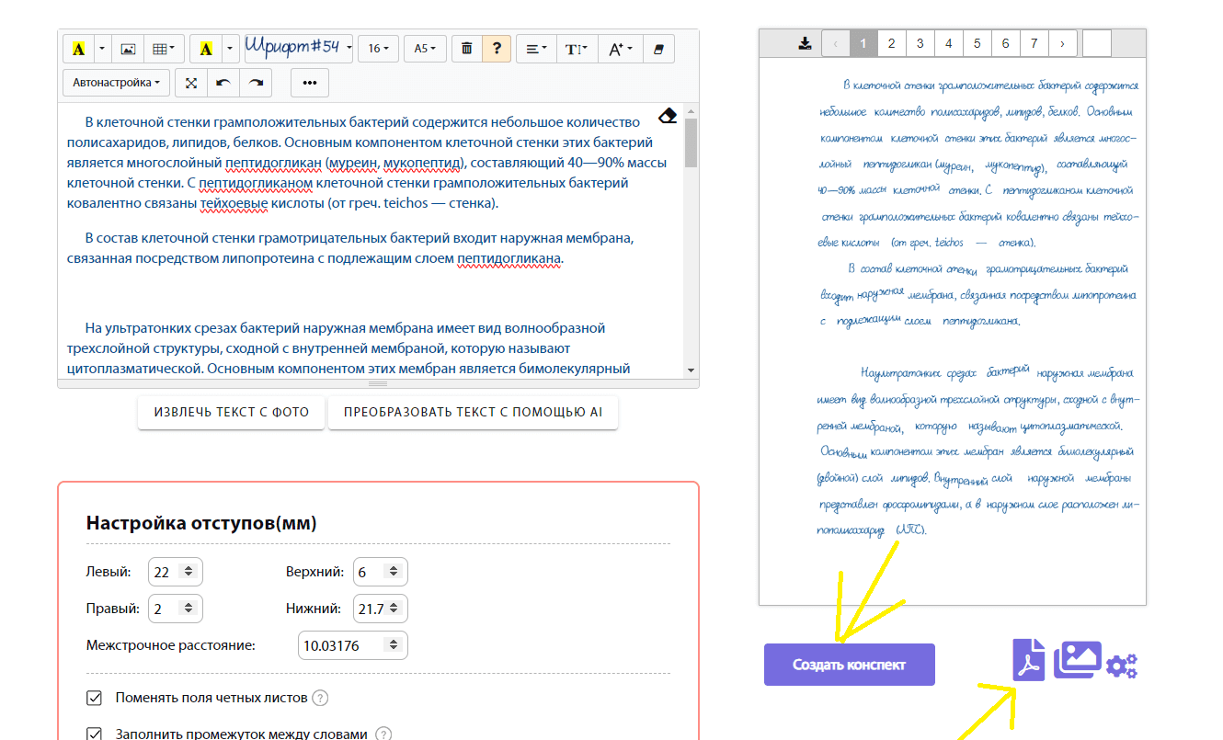Image resolution: width=1223 pixels, height=740 pixels.
Task: Open the 'Автонастройка' dropdown
Action: [117, 83]
